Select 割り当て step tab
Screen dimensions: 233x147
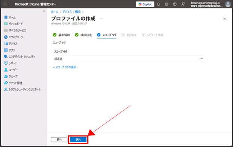pyautogui.click(x=129, y=35)
